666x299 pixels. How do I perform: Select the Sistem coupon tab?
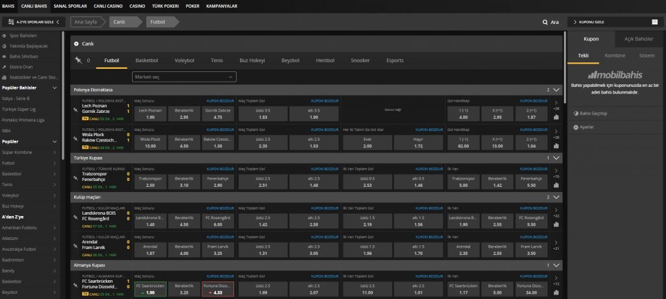[x=646, y=56]
